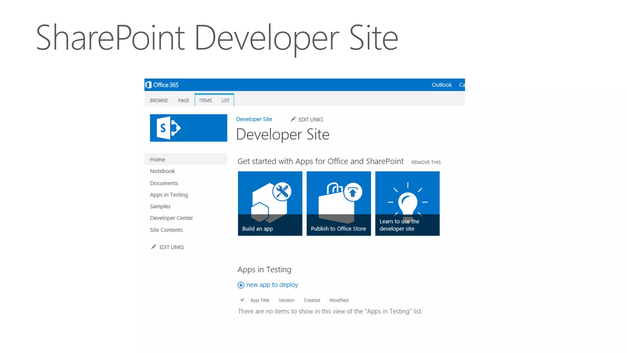Click new app to deploy link
627x353 pixels.
272,285
